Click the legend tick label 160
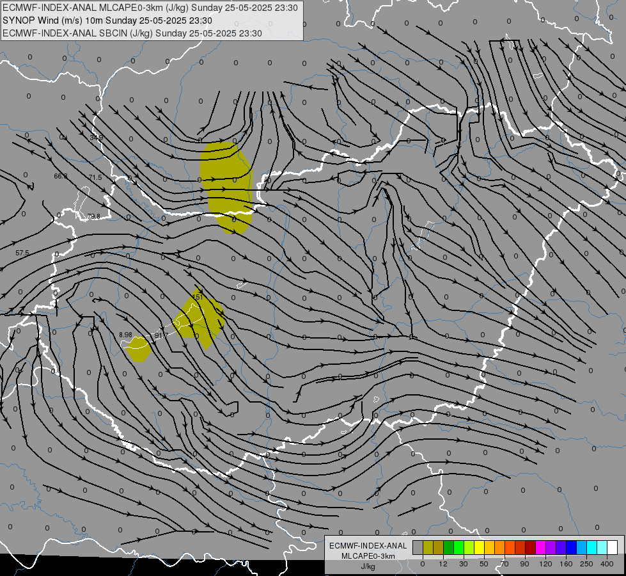The width and height of the screenshot is (626, 576). click(x=566, y=564)
